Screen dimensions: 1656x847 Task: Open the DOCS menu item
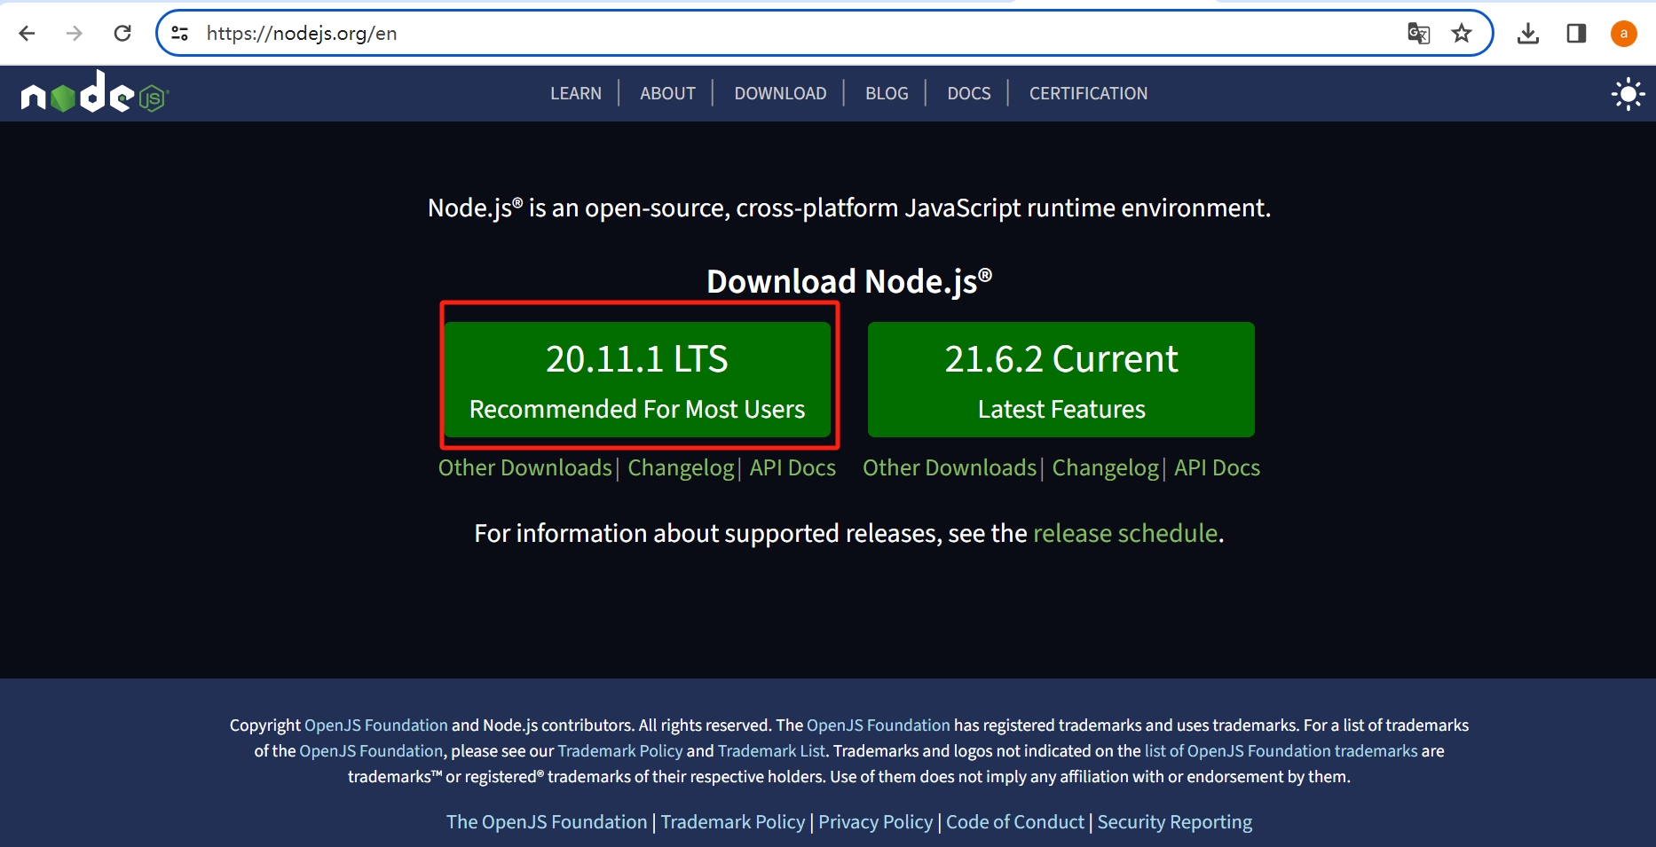coord(968,93)
